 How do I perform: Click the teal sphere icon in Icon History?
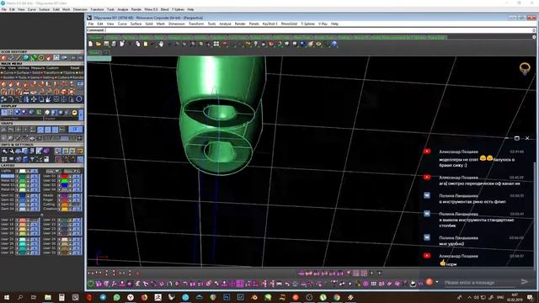pyautogui.click(x=26, y=58)
